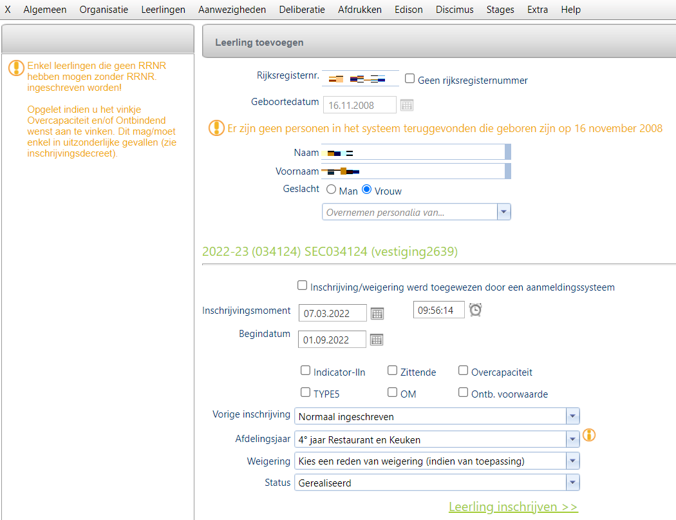Screen dimensions: 676x520
Task: Click the Voornaam input field
Action: [416, 171]
